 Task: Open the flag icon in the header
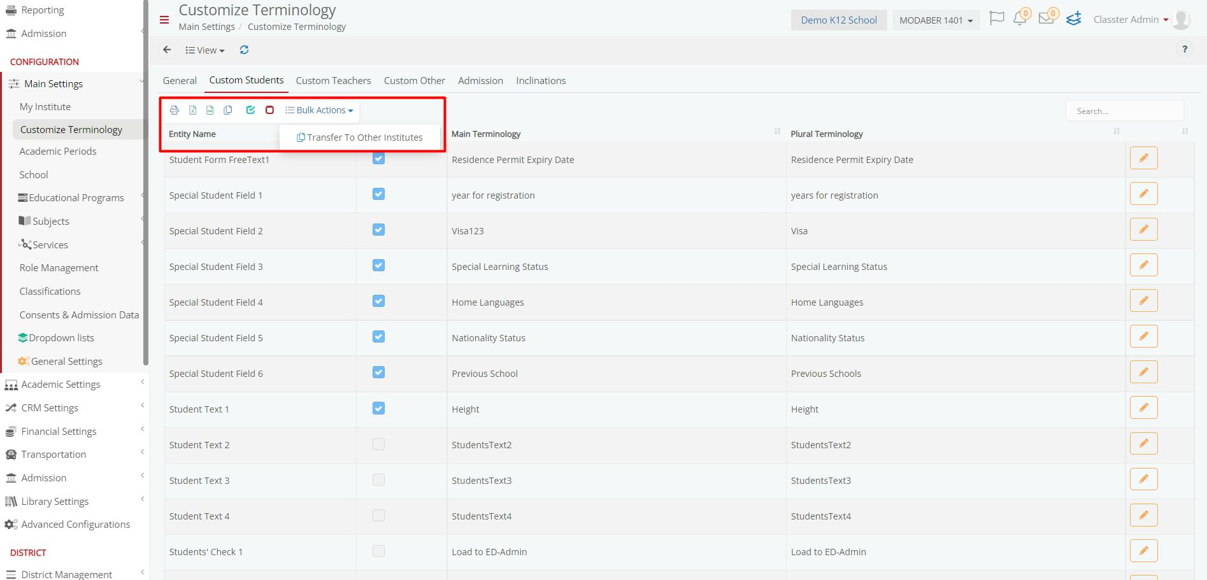[997, 18]
